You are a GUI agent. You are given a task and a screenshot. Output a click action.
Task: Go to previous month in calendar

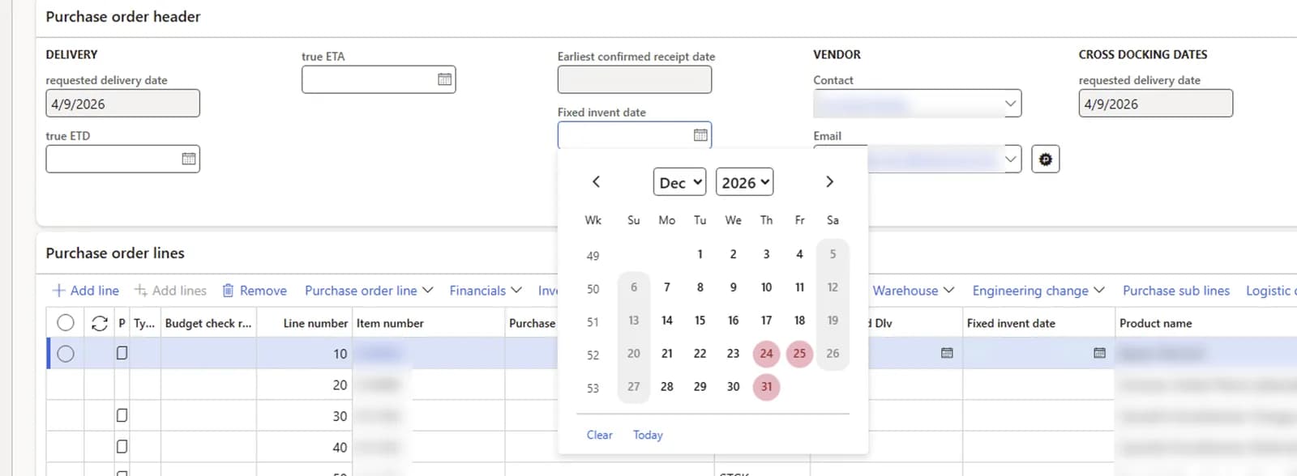[596, 181]
